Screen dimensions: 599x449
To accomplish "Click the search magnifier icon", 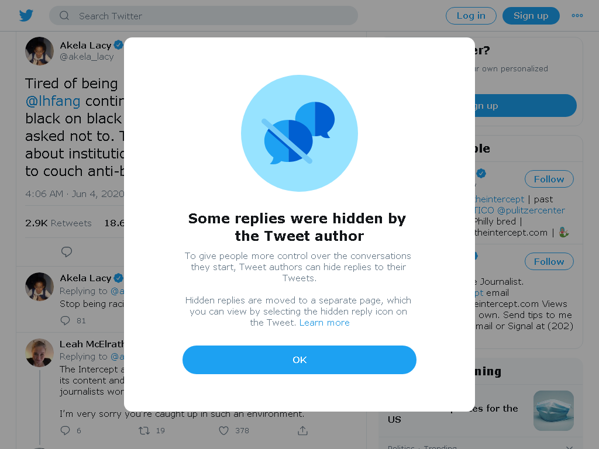I will coord(64,16).
